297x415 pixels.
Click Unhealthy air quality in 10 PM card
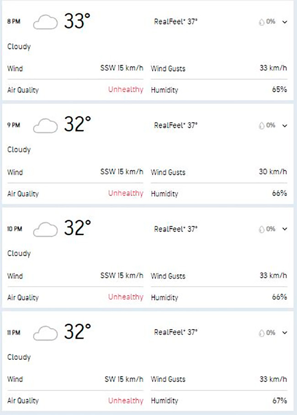(x=126, y=297)
